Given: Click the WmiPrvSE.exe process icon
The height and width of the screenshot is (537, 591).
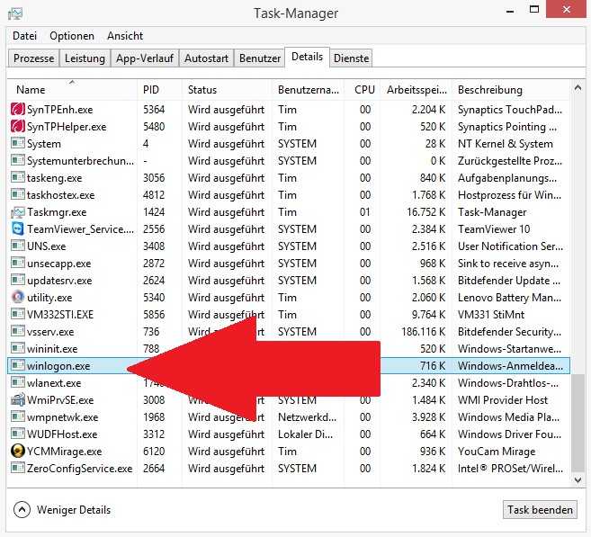Looking at the screenshot, I should 18,399.
